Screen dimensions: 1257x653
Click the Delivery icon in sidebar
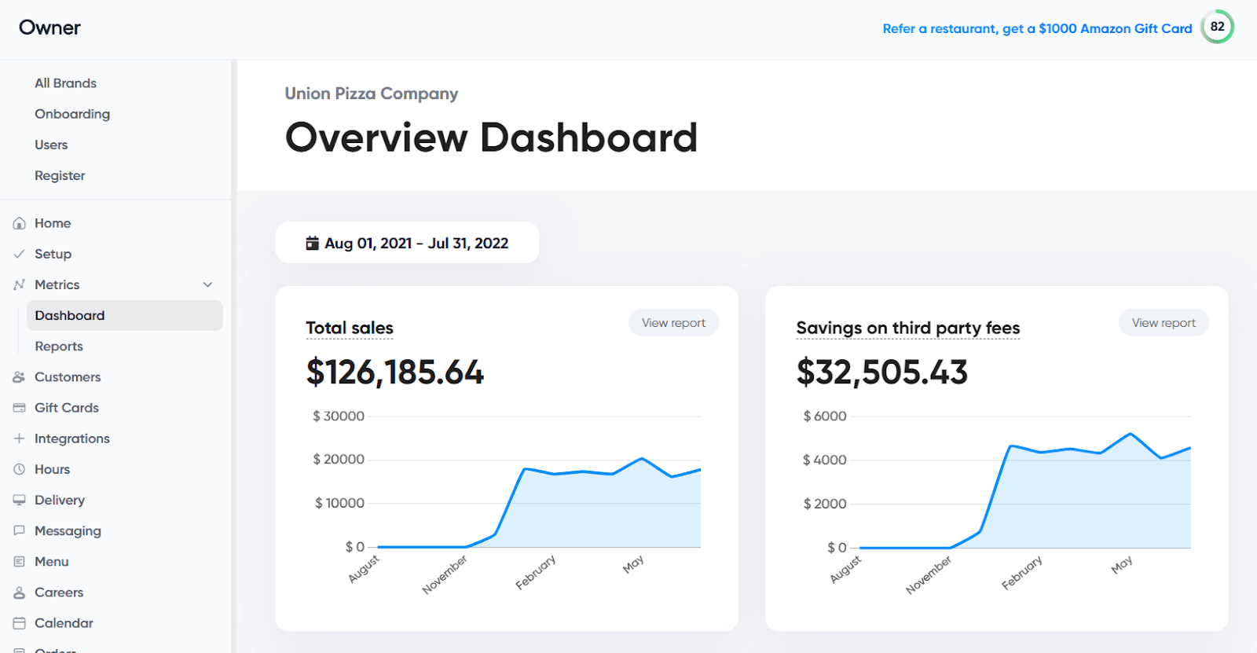pyautogui.click(x=20, y=500)
